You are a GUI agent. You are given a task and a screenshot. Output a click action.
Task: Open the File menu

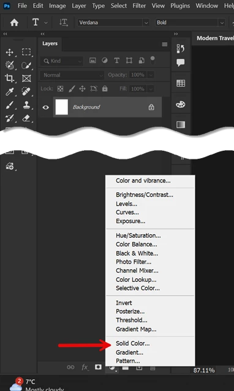[22, 6]
